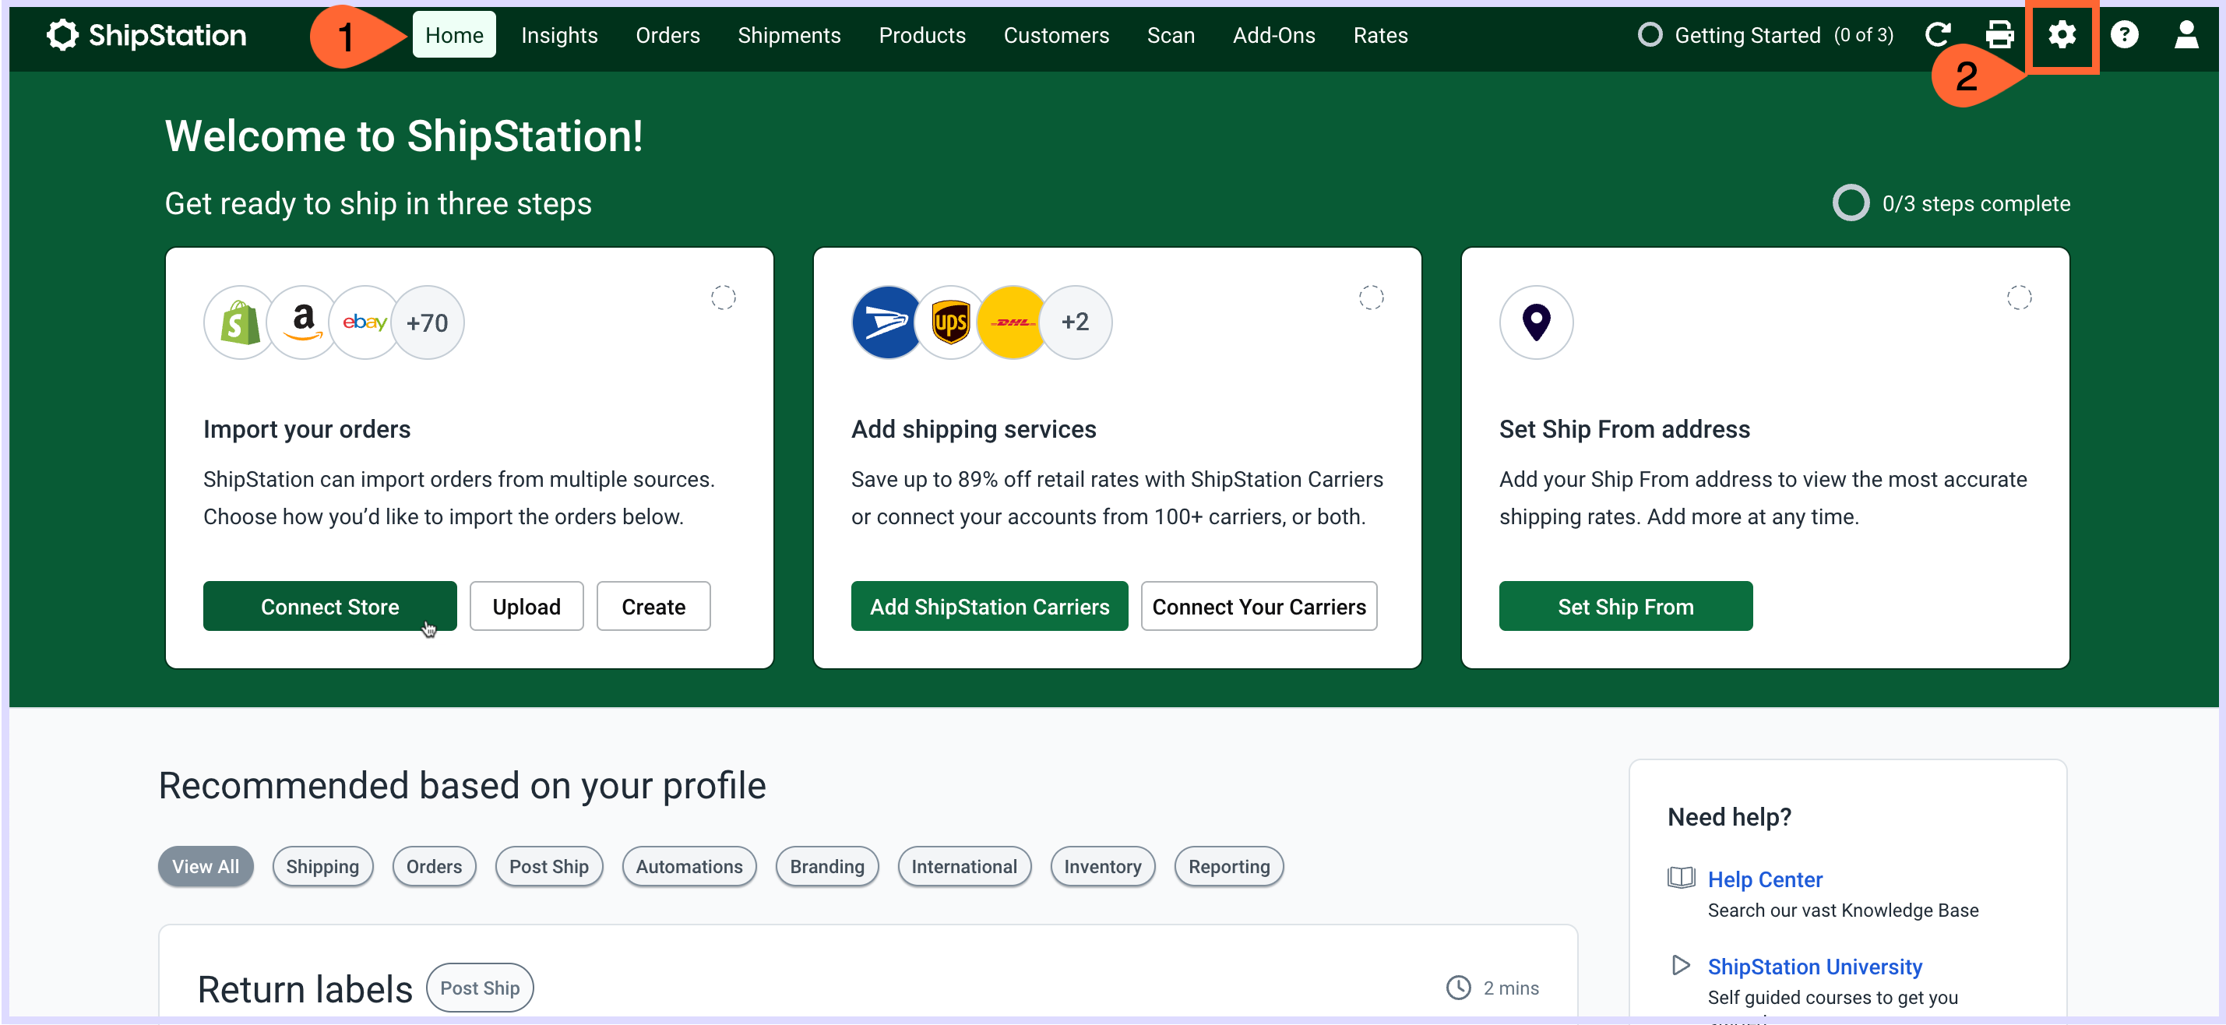Image resolution: width=2226 pixels, height=1025 pixels.
Task: Open the Add-Ons tab
Action: (x=1273, y=34)
